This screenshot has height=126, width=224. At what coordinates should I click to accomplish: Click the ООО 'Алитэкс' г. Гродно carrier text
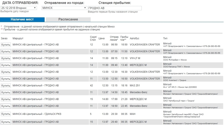click(175, 81)
